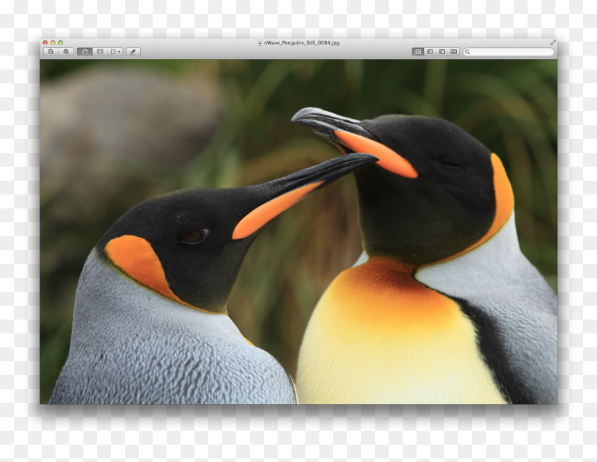The height and width of the screenshot is (462, 597).
Task: Switch to Contact Sheet view
Action: (x=453, y=52)
